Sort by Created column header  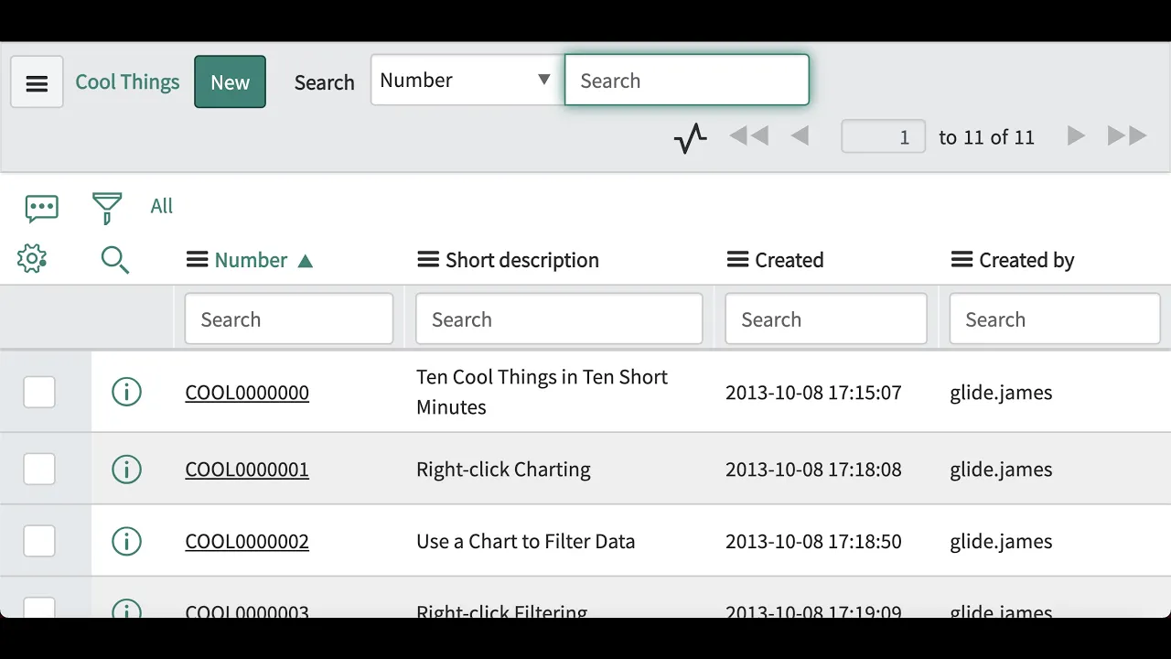[x=790, y=260]
